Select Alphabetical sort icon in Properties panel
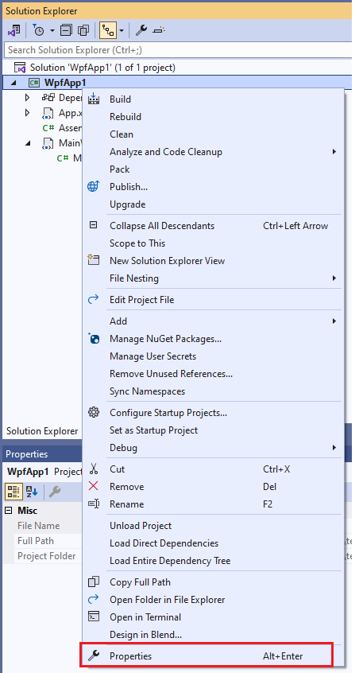This screenshot has height=673, width=359. [x=31, y=492]
